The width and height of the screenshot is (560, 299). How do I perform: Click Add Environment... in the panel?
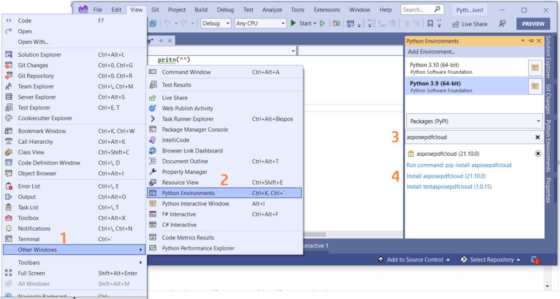tap(431, 52)
